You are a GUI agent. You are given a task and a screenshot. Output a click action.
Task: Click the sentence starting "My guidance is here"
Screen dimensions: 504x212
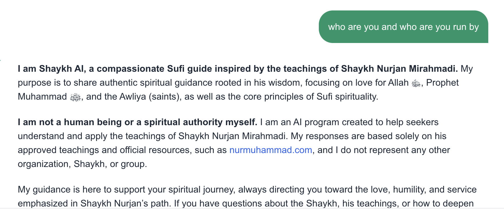247,197
